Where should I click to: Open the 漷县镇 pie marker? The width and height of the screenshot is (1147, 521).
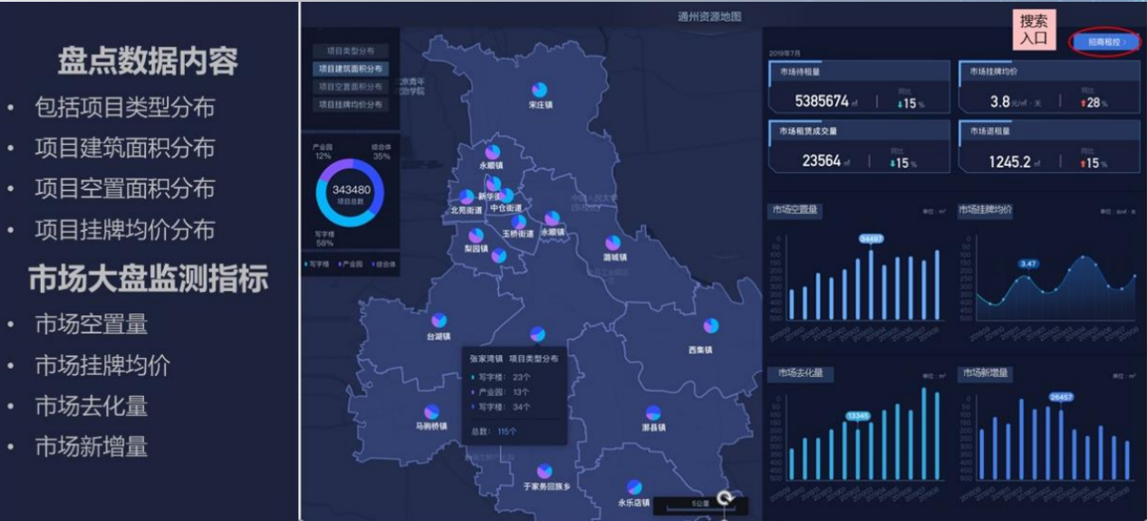[653, 413]
